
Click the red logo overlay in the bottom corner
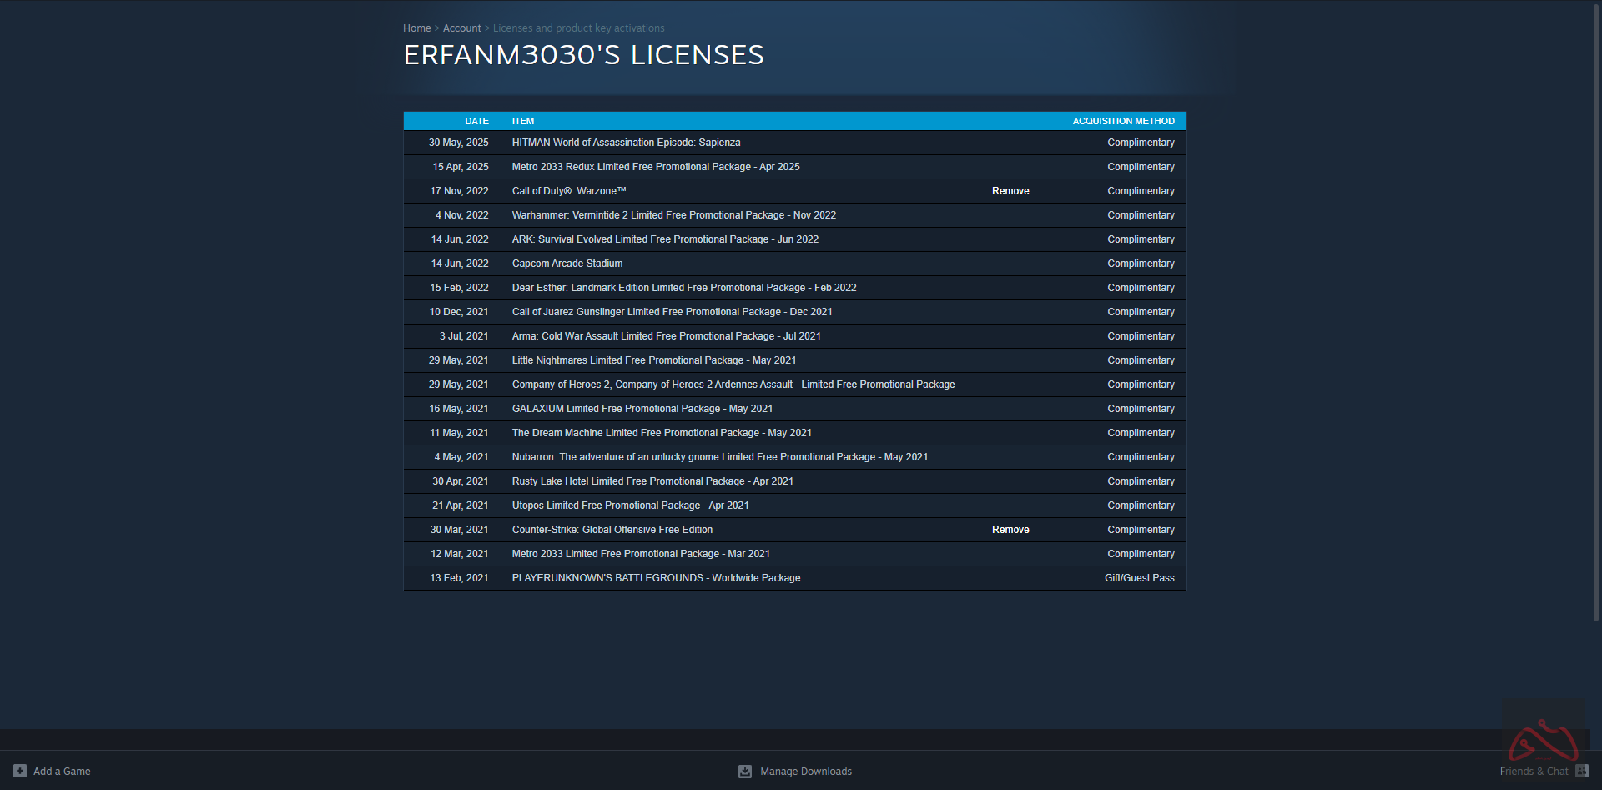pos(1543,738)
